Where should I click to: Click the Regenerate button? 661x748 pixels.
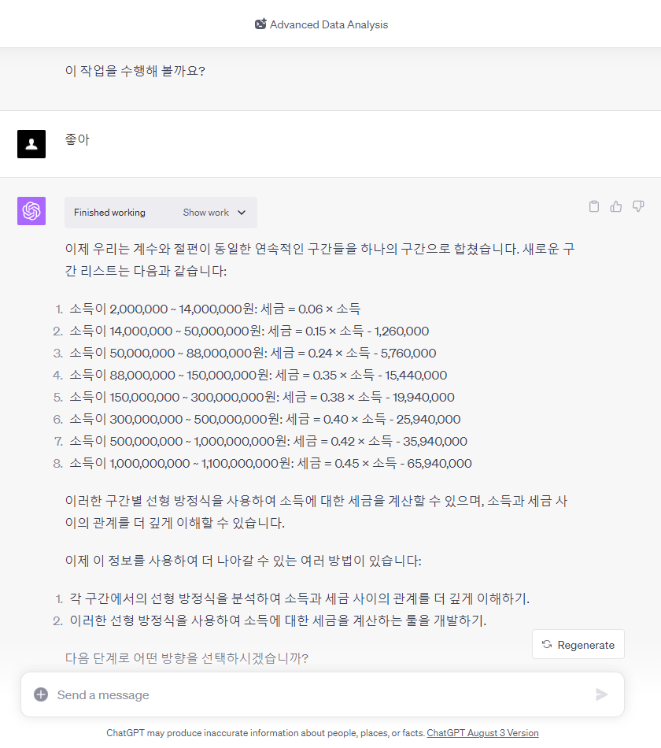click(x=578, y=644)
